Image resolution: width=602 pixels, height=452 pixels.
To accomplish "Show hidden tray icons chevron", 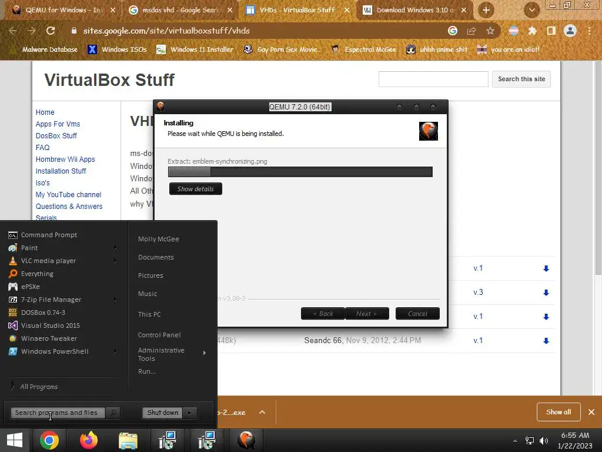I will click(x=515, y=441).
